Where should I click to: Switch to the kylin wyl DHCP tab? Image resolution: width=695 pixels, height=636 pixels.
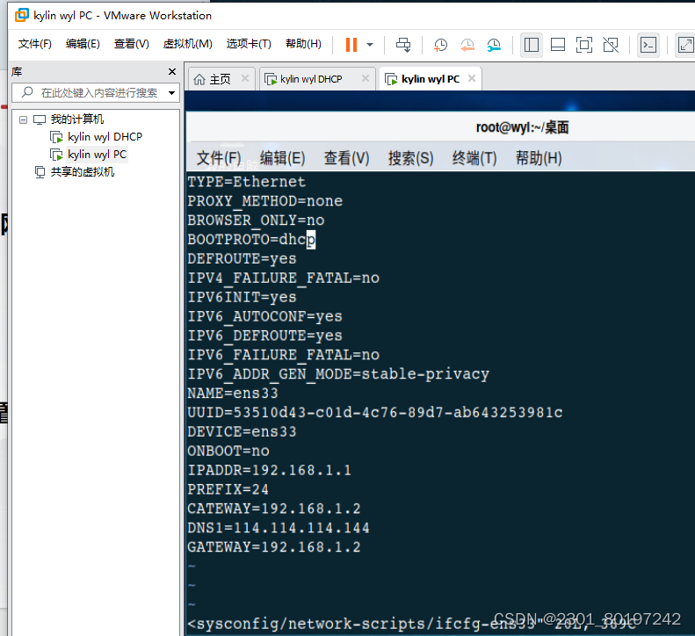click(311, 79)
